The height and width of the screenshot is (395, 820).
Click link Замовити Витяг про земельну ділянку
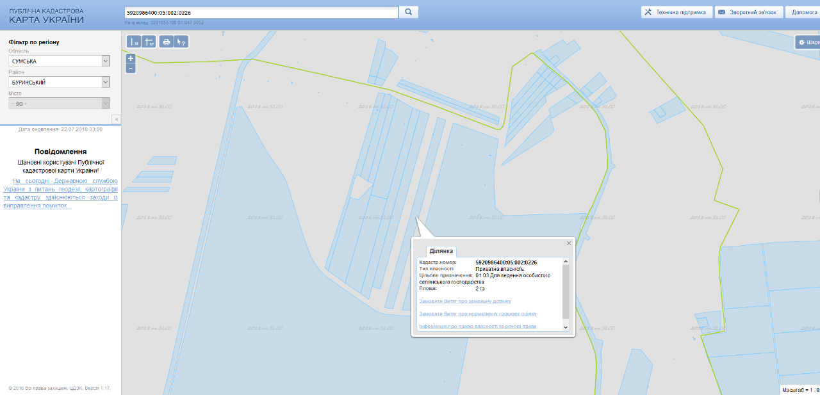click(464, 301)
